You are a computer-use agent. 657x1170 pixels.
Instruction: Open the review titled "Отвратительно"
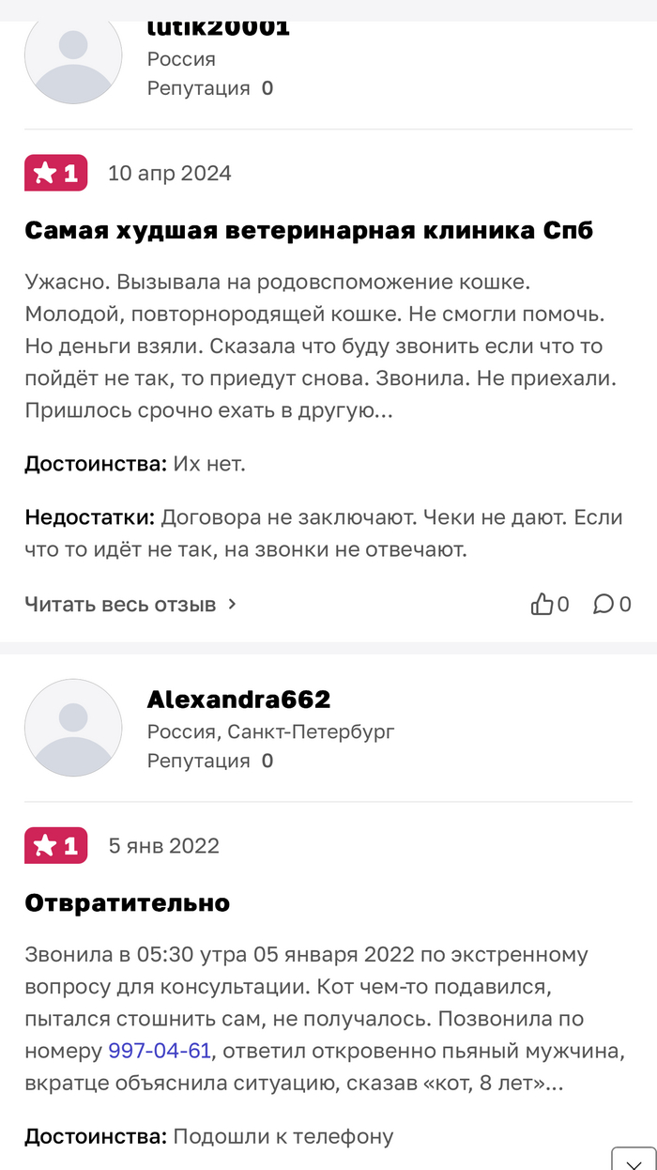pos(127,903)
